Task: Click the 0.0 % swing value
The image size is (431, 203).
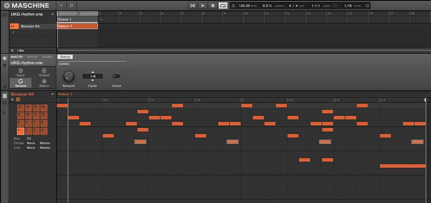Action: click(267, 6)
